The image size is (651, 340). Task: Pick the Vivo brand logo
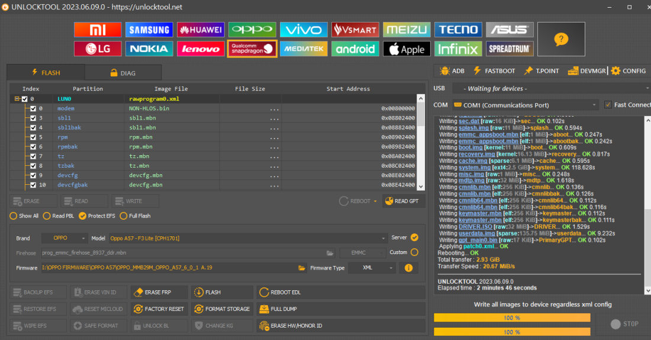pyautogui.click(x=304, y=30)
